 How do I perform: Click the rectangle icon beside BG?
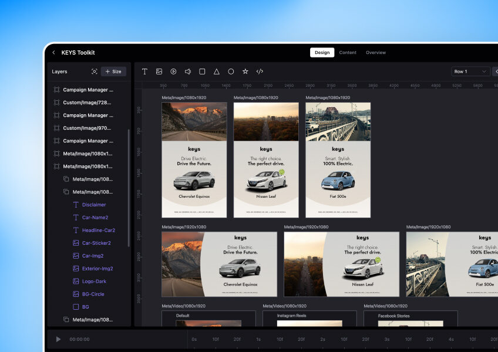click(x=76, y=307)
